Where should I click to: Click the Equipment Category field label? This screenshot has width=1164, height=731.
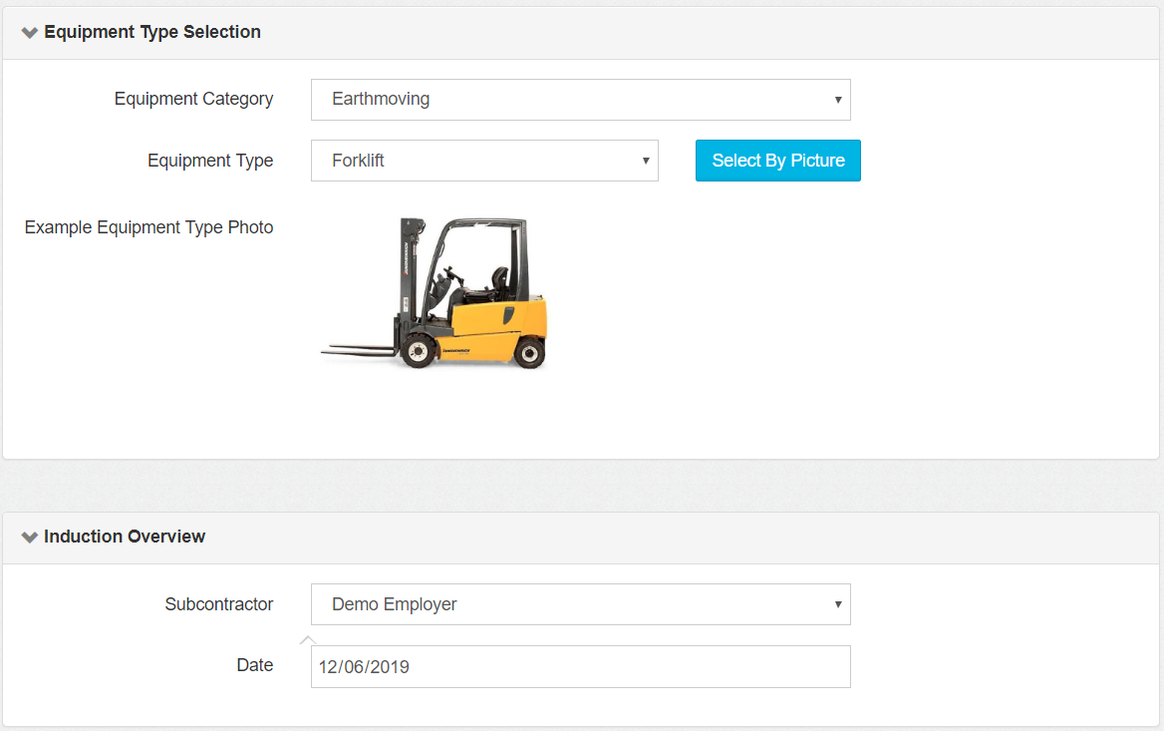193,99
